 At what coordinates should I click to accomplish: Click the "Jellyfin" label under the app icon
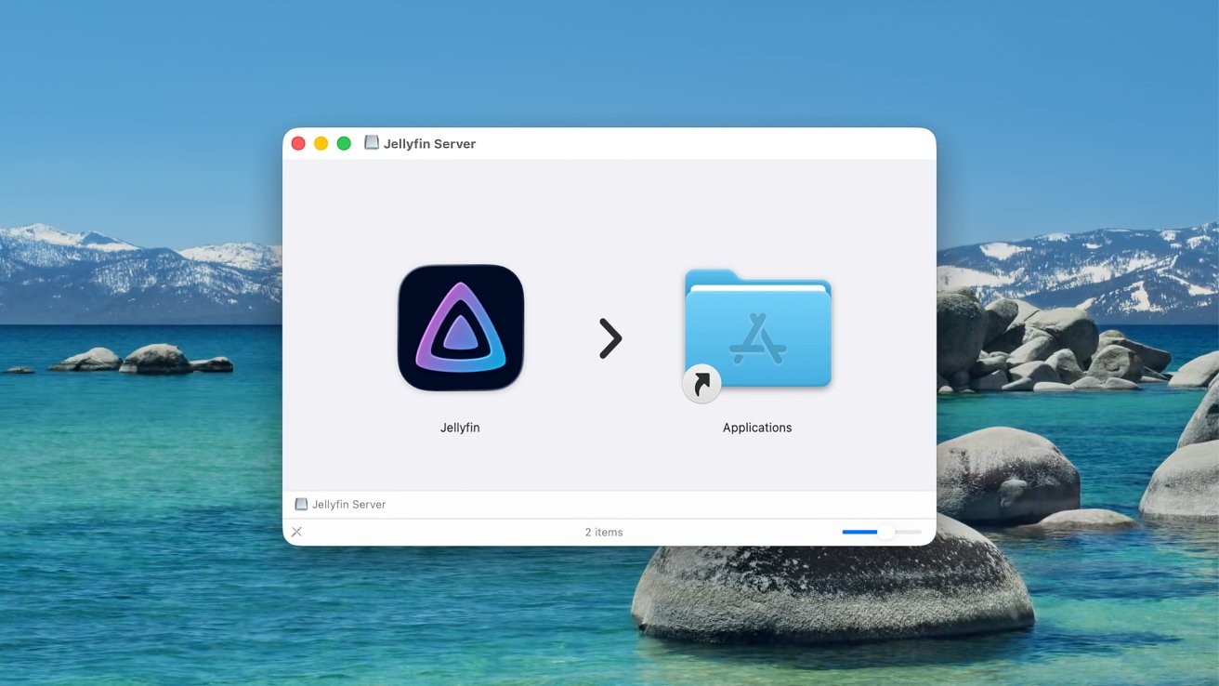[x=460, y=428]
